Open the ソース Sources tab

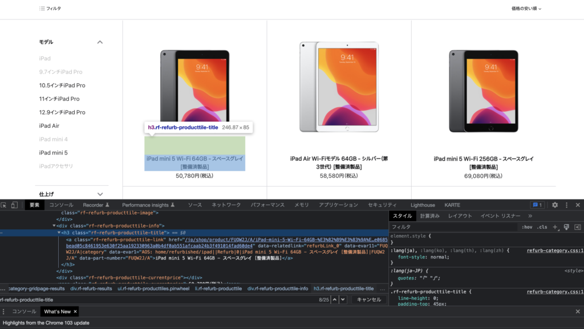(x=195, y=205)
